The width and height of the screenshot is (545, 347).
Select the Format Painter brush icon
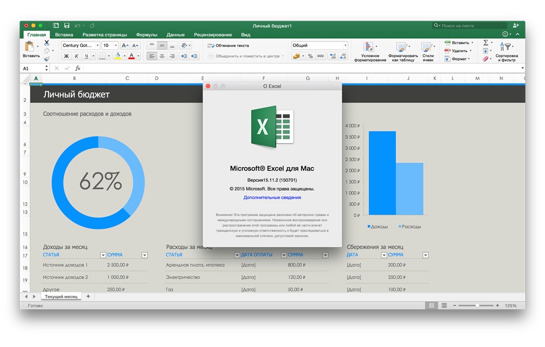point(46,59)
